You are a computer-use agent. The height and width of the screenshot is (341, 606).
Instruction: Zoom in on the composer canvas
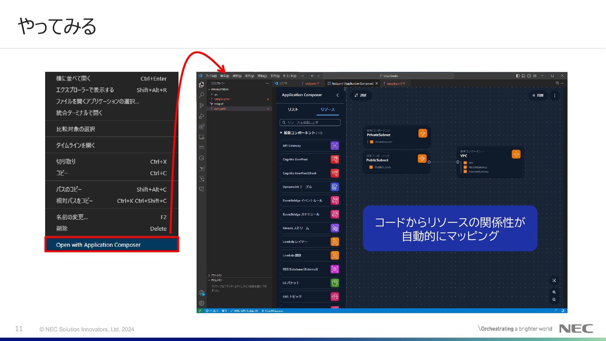(554, 292)
